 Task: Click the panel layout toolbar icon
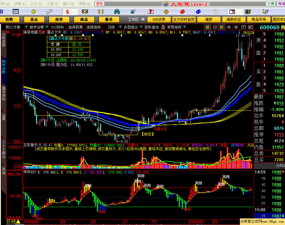[232, 12]
